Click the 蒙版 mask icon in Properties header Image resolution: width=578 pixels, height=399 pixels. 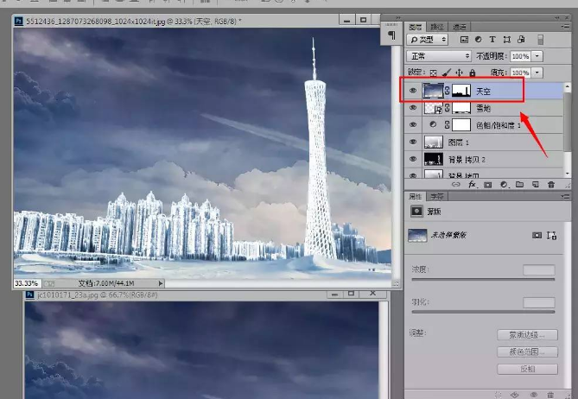point(417,211)
